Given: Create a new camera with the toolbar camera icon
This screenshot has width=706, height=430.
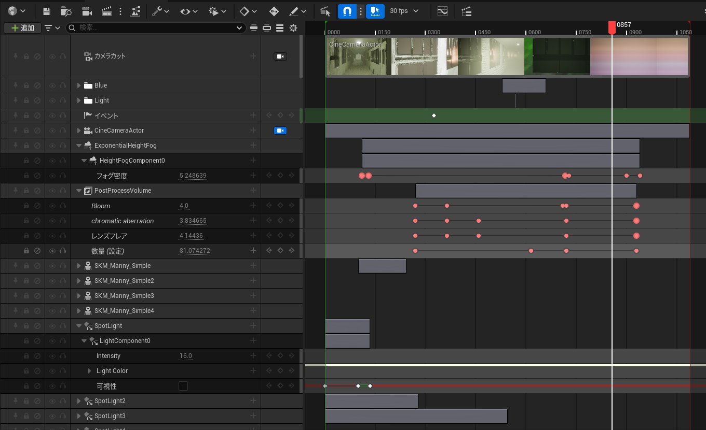Looking at the screenshot, I should 87,11.
